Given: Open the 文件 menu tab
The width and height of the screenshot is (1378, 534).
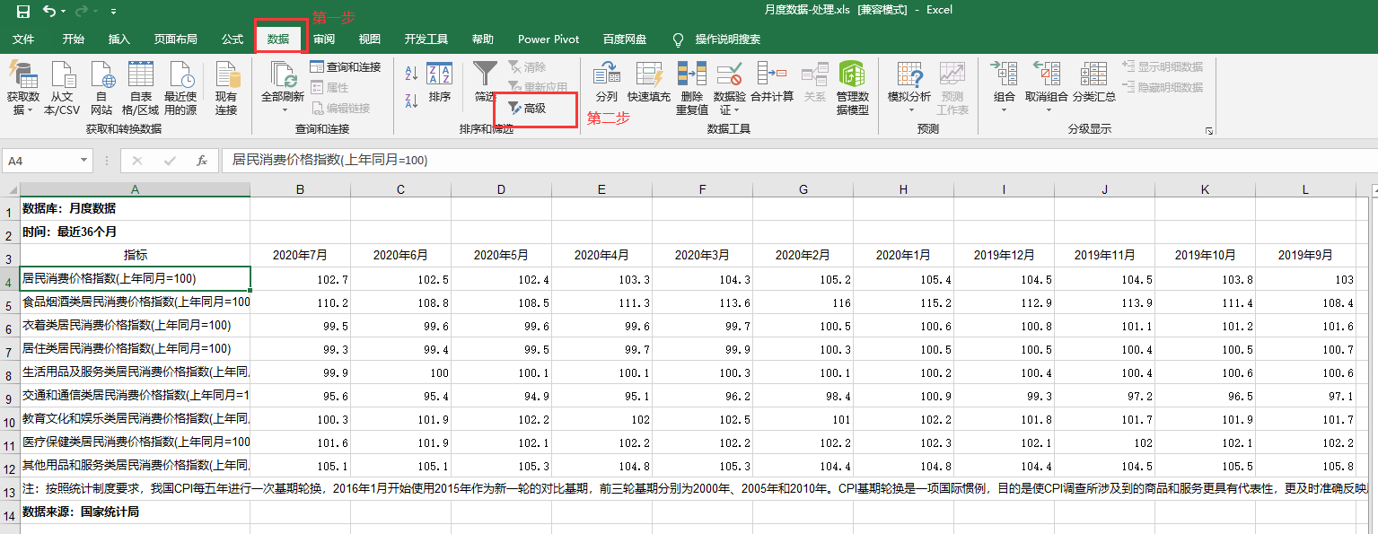Looking at the screenshot, I should point(23,39).
